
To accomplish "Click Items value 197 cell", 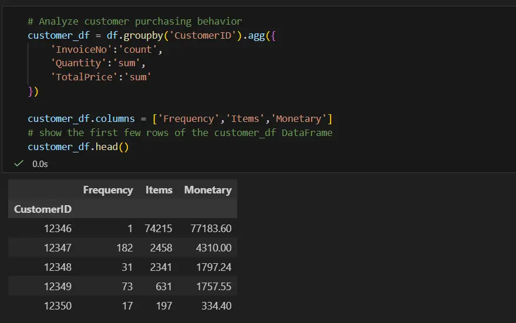I will click(x=164, y=306).
